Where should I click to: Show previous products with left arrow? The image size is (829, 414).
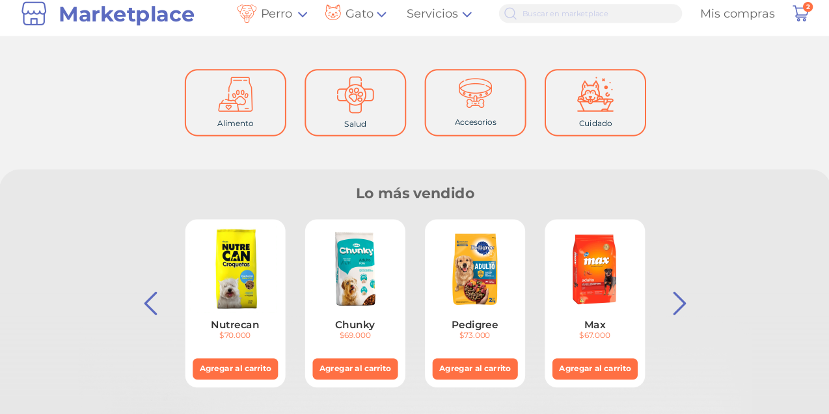[x=150, y=304]
